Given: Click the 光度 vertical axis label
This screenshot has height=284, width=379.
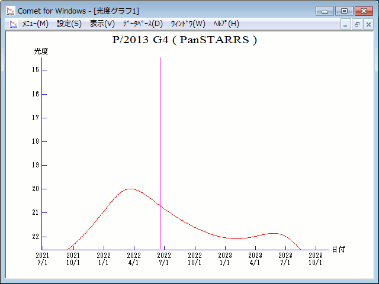Looking at the screenshot, I should (x=41, y=51).
